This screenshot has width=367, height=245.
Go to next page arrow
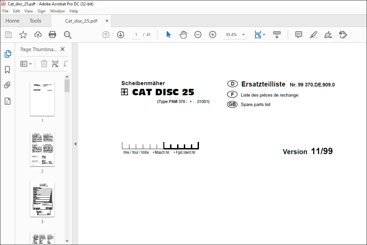pos(121,35)
